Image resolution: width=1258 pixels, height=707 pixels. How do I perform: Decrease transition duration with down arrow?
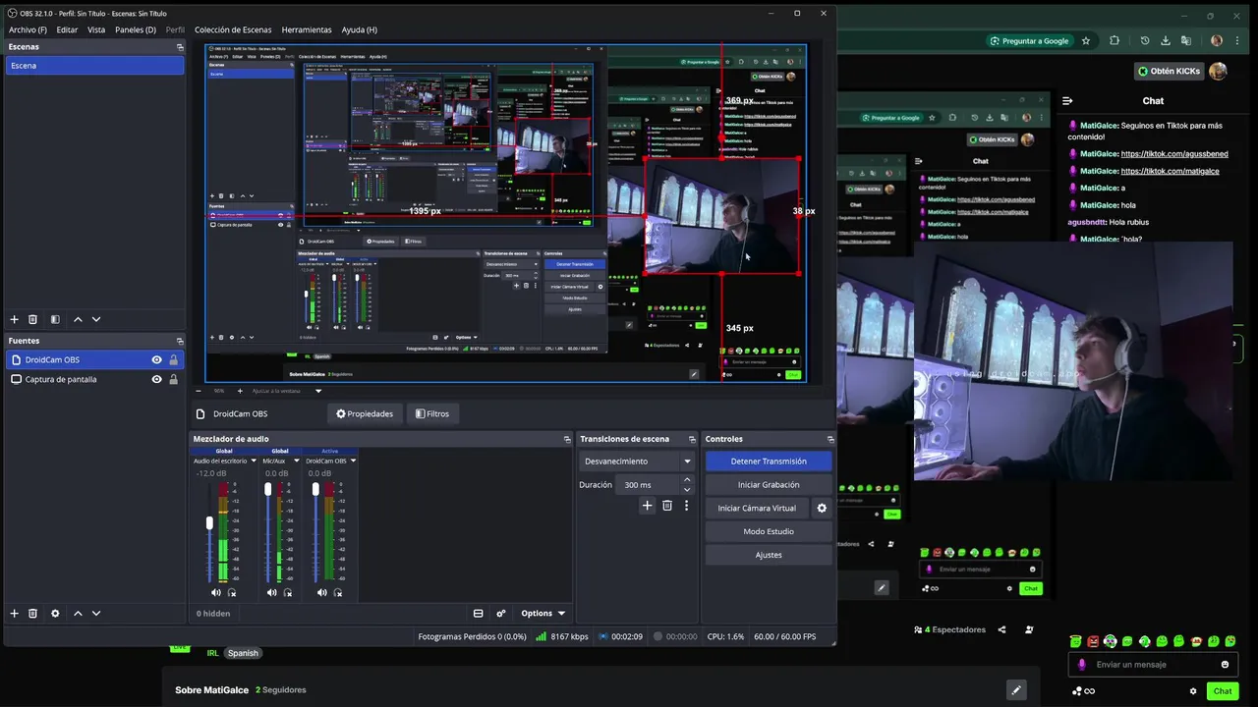pos(686,489)
